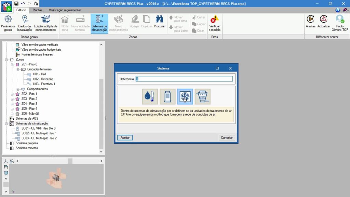This screenshot has width=350, height=197.
Task: Select the air fan climatization system icon
Action: click(x=185, y=97)
